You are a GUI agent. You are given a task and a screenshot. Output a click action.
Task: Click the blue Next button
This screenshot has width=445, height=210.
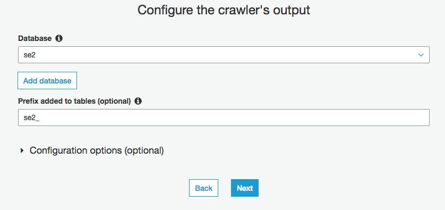[245, 188]
